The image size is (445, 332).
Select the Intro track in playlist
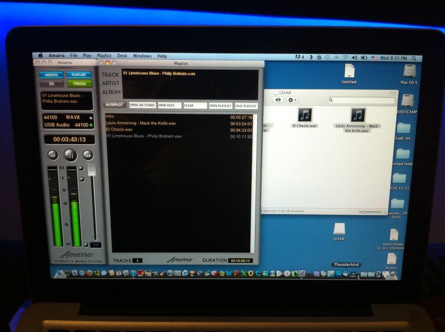(179, 117)
